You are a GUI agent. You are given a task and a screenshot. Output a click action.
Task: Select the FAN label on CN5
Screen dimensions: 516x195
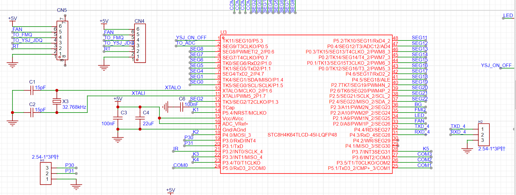click(17, 29)
